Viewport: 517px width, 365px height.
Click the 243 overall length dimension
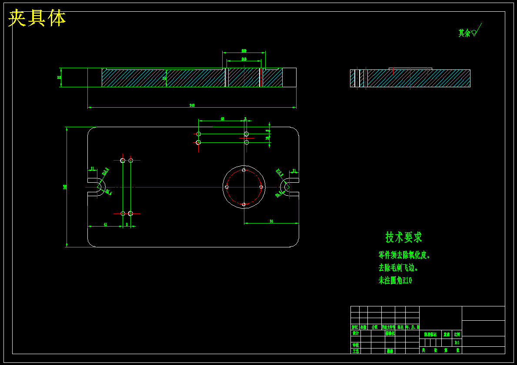(x=192, y=105)
